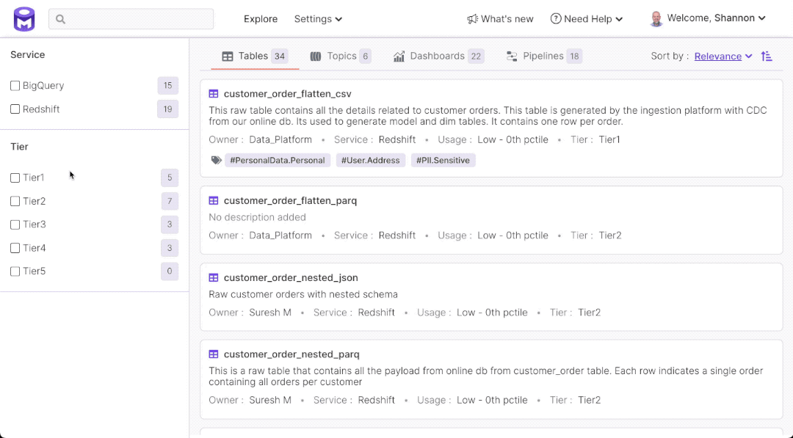Click the OpenMetadata logo icon
This screenshot has height=438, width=793.
tap(24, 19)
